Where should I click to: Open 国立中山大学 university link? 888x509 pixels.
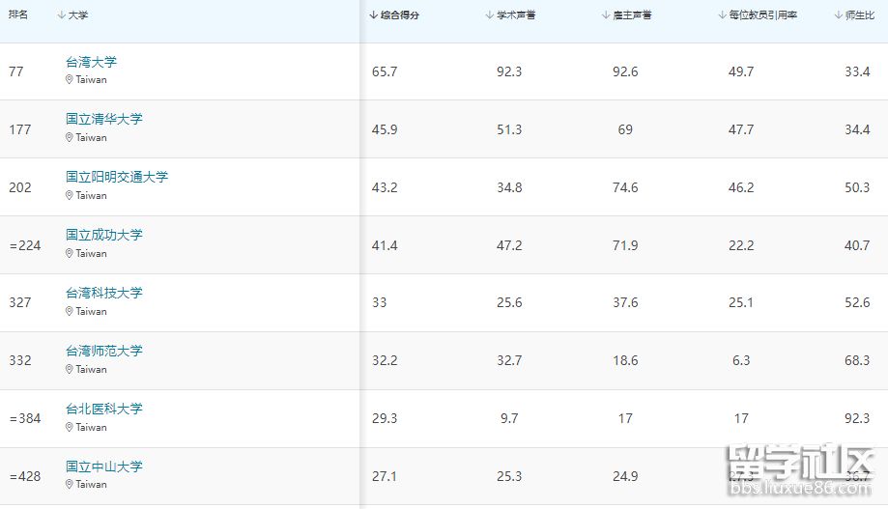(x=104, y=467)
